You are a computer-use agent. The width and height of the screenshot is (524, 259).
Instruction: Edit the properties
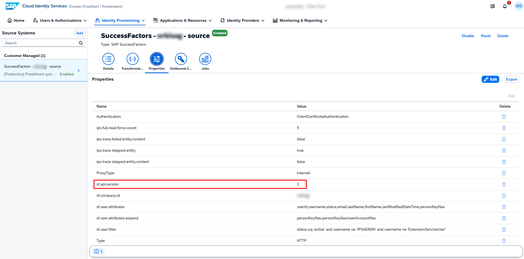pyautogui.click(x=490, y=79)
